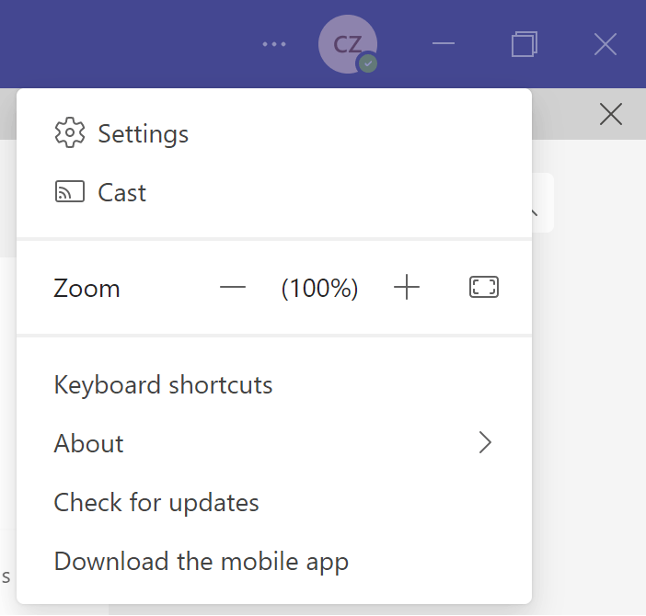Click the Cast screen icon
The width and height of the screenshot is (646, 616).
[x=70, y=192]
